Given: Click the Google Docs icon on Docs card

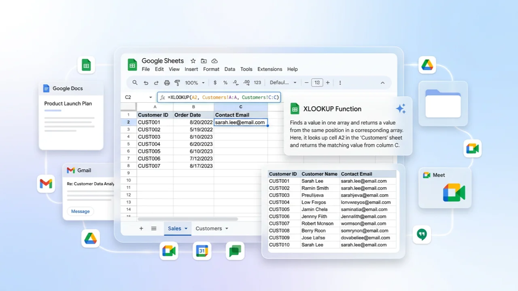Looking at the screenshot, I should coord(46,88).
